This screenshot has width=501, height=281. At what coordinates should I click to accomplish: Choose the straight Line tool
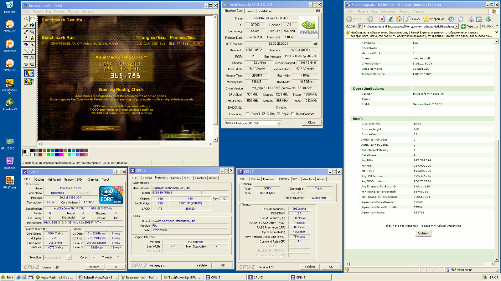(26, 51)
